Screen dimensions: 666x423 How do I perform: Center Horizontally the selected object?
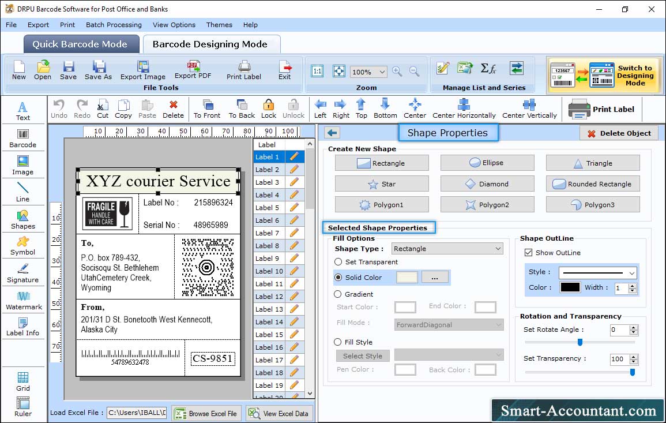[x=464, y=109]
